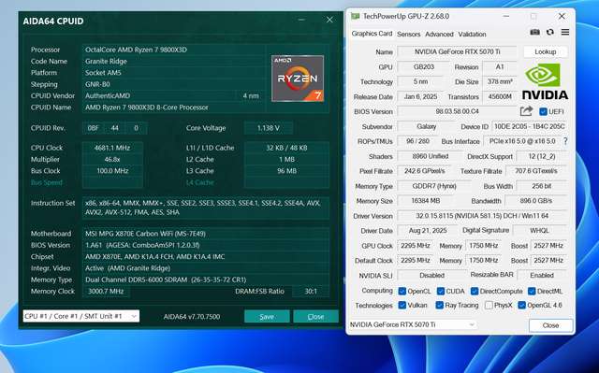Click the Multiplier value 46.8x
The height and width of the screenshot is (373, 599).
(x=112, y=159)
